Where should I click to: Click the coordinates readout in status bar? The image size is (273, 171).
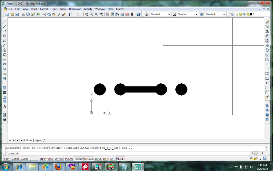(x=21, y=159)
